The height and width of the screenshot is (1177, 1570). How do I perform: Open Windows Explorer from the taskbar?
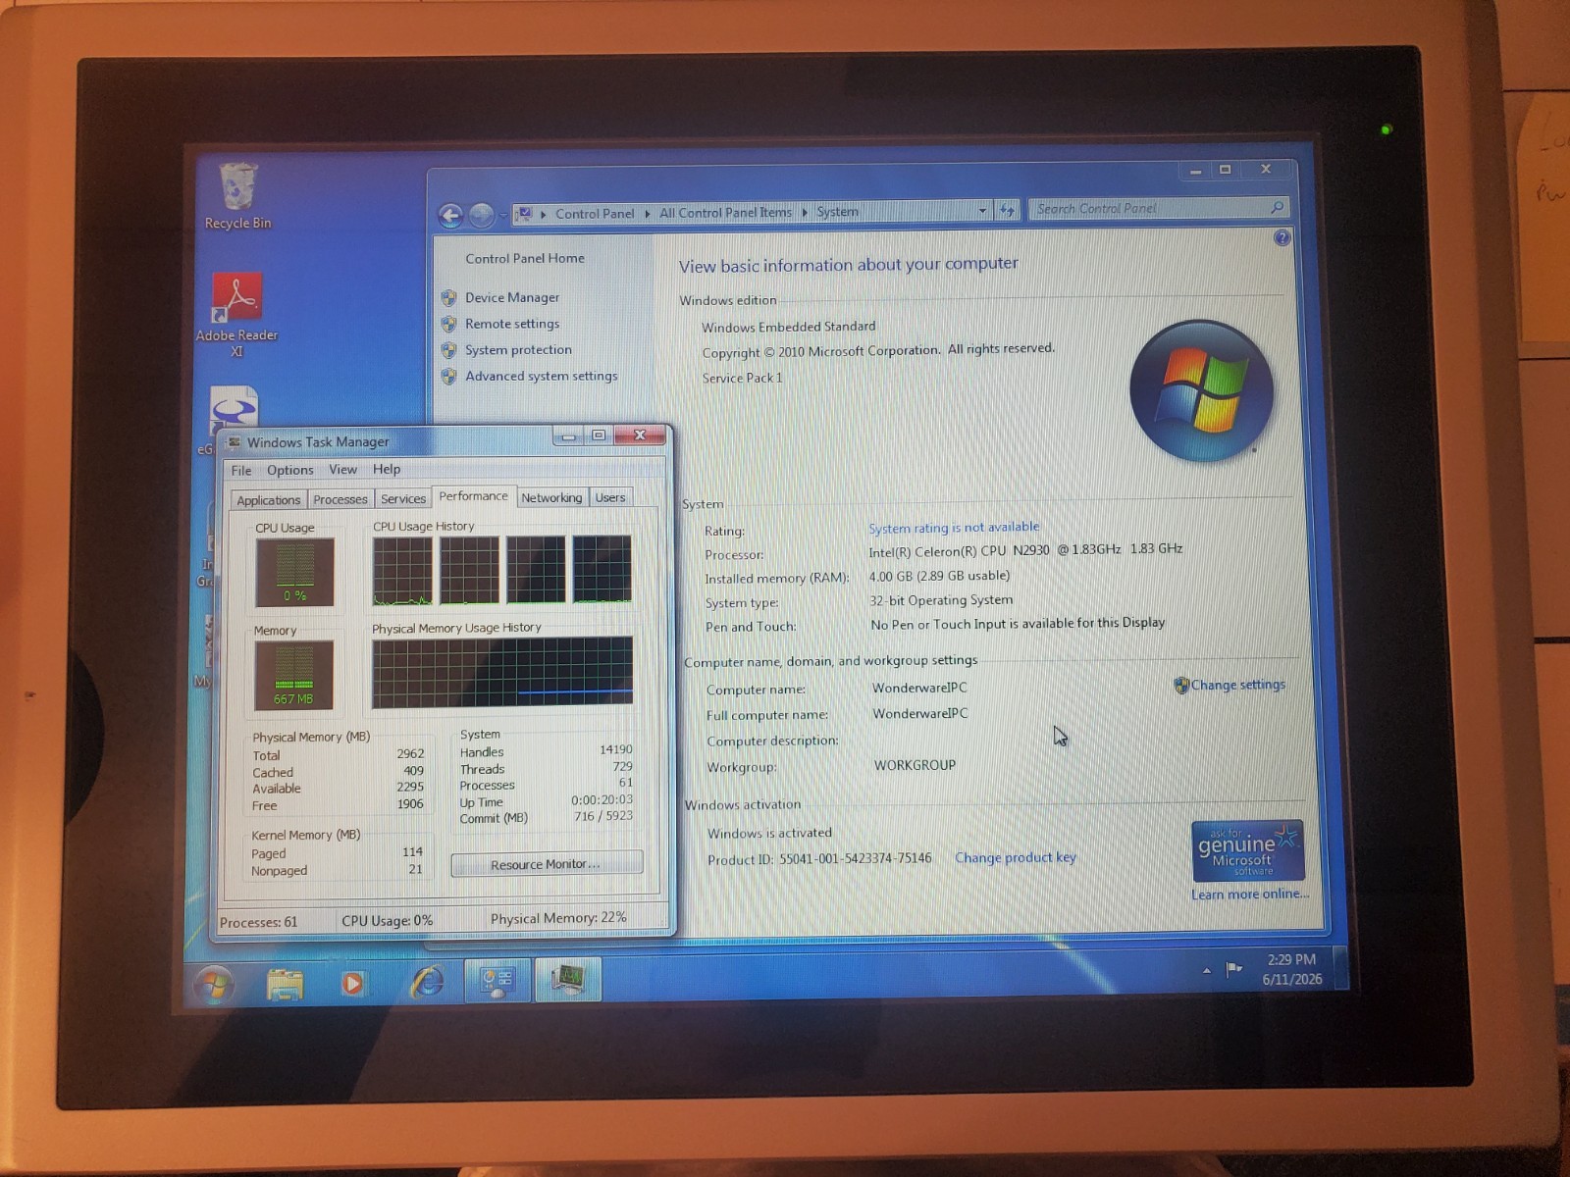point(286,983)
